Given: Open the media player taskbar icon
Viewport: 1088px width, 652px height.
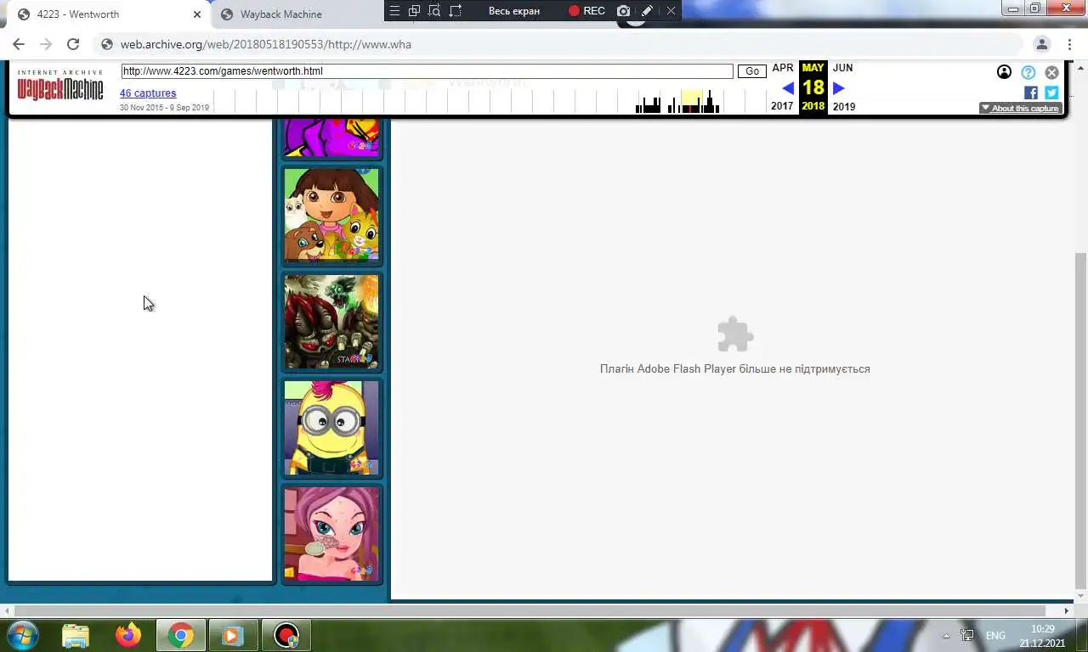Looking at the screenshot, I should point(232,635).
